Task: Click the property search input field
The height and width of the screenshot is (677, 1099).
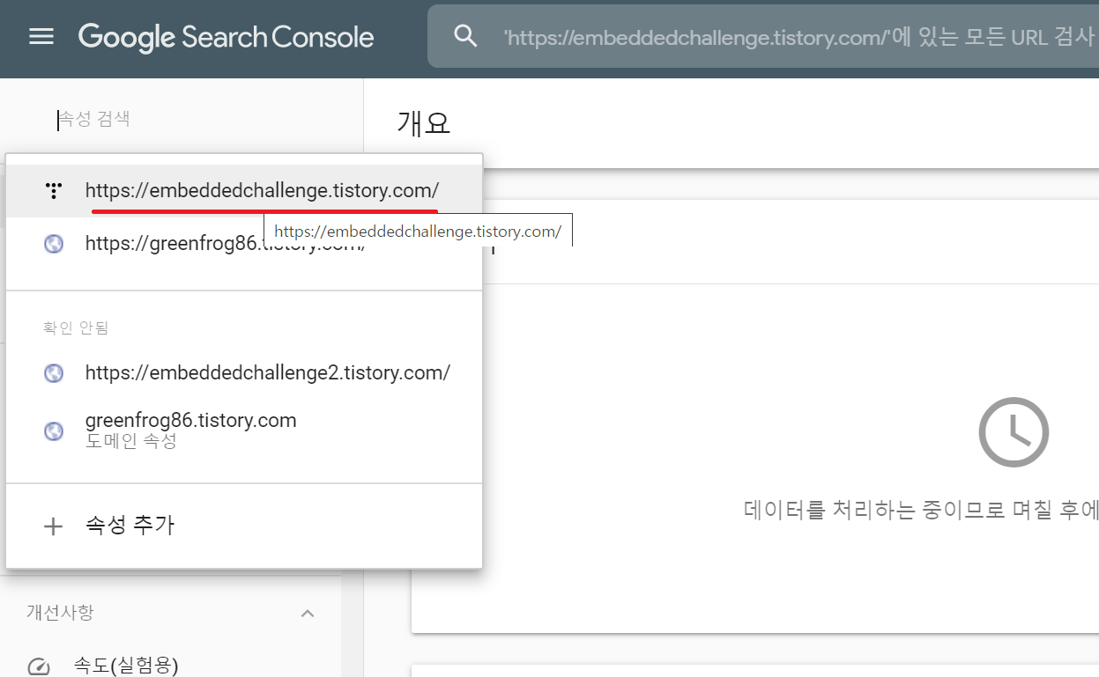Action: tap(182, 119)
